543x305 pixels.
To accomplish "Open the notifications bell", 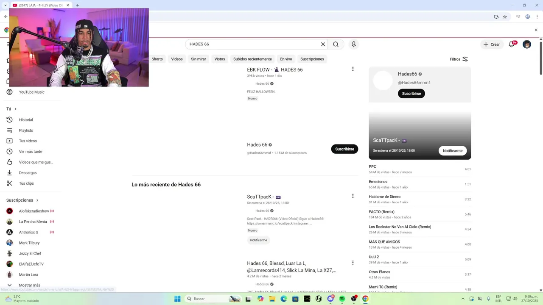I will (512, 44).
